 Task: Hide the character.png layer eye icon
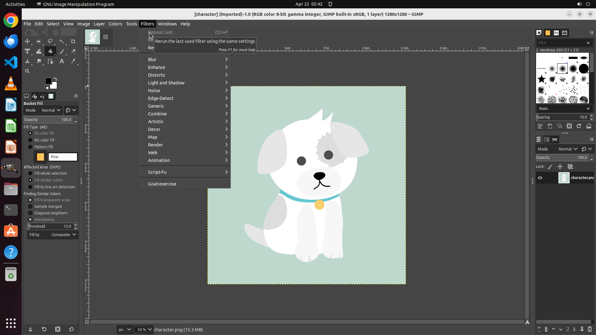click(540, 178)
